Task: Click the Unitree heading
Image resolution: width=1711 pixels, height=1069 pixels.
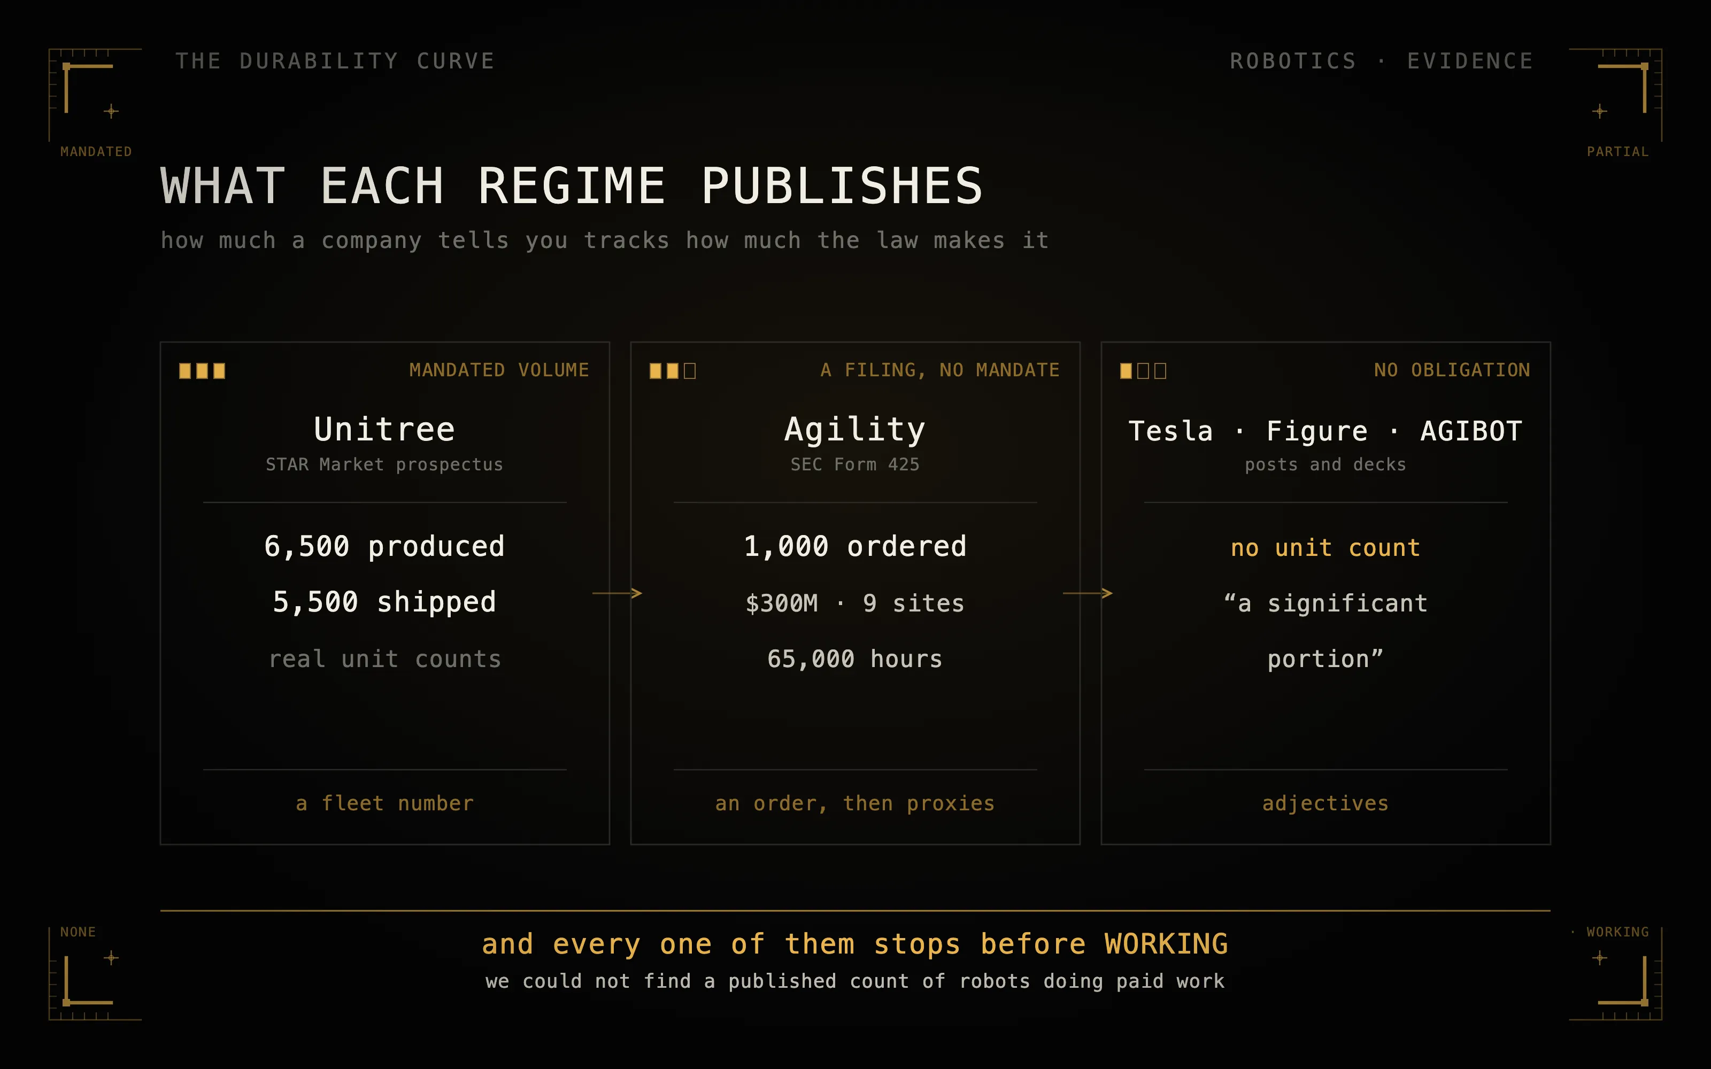Action: click(x=384, y=429)
